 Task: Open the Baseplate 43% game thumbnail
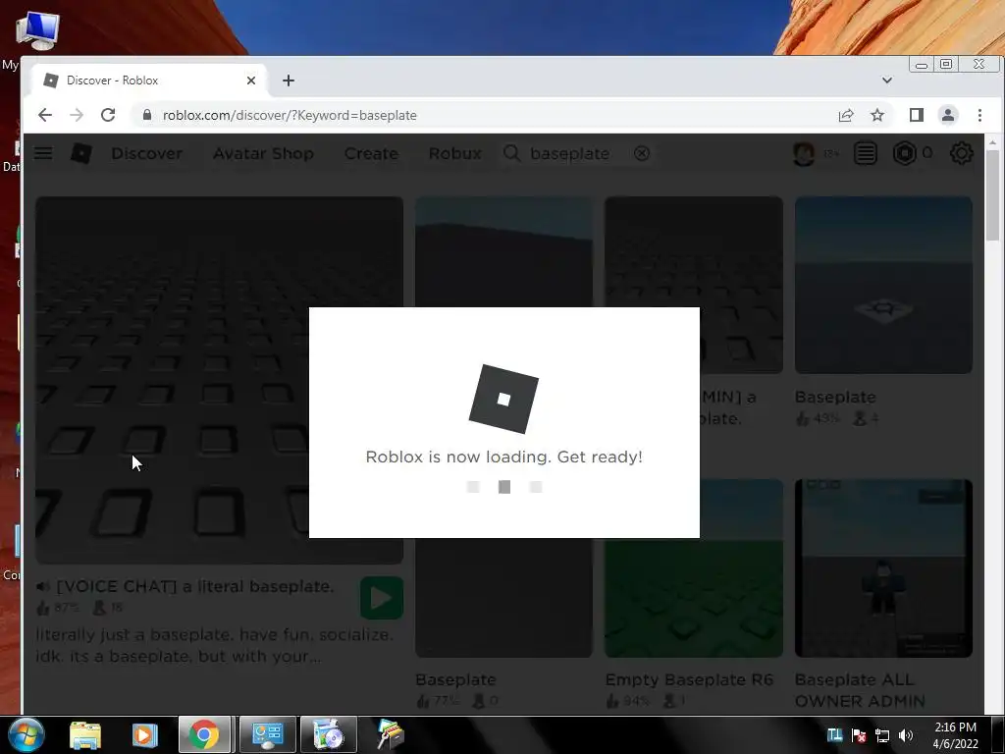(x=883, y=285)
